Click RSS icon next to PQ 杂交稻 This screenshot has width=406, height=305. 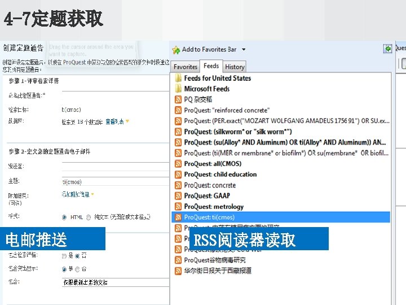pyautogui.click(x=178, y=99)
